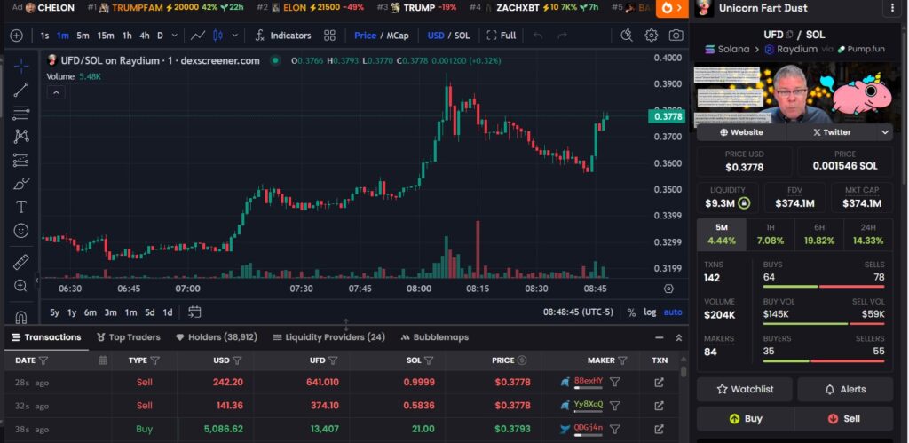Open the token Twitter link
The image size is (909, 443).
click(x=831, y=132)
